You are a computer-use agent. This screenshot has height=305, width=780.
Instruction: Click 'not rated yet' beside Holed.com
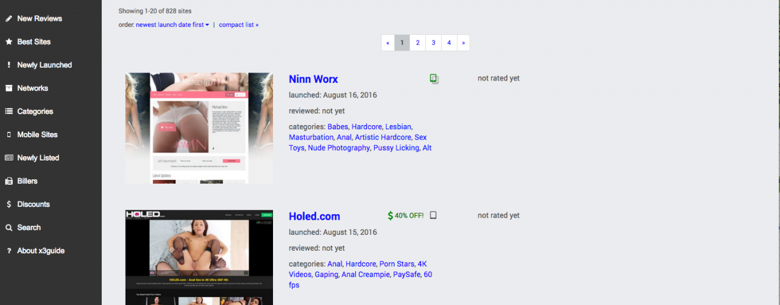click(498, 215)
